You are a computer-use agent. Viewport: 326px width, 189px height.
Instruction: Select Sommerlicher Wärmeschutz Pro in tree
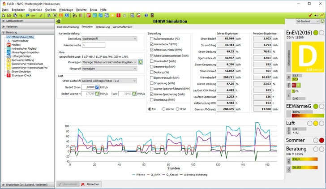29,68
